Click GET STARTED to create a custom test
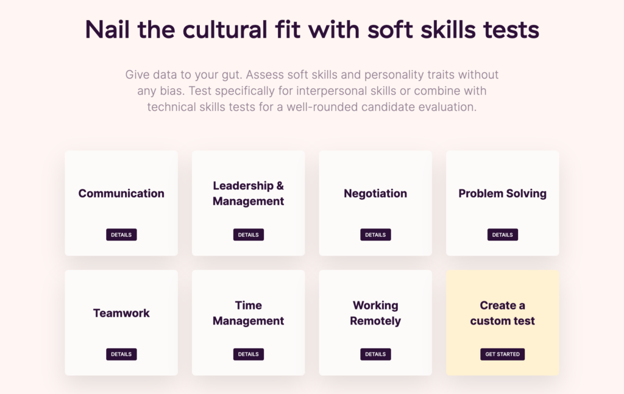 (502, 354)
